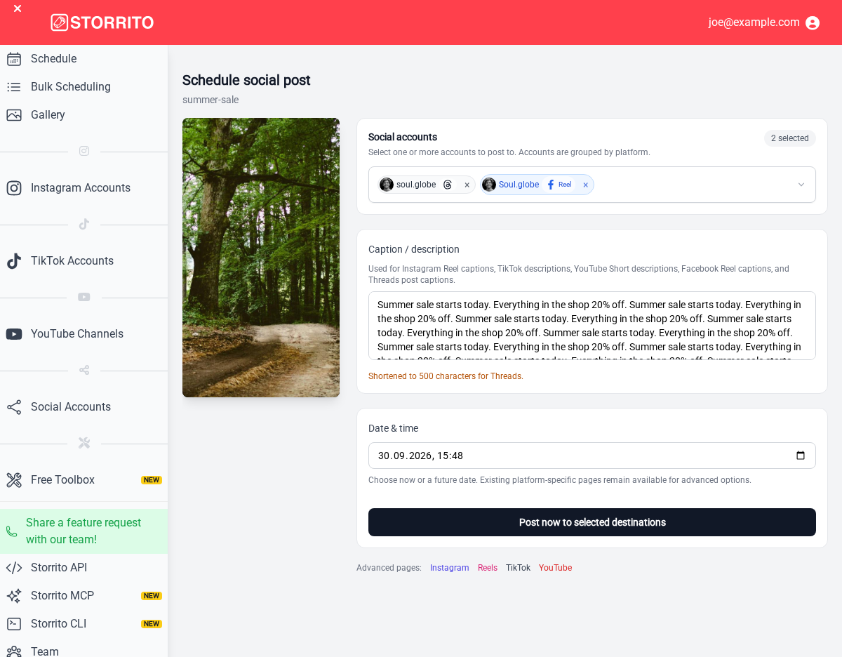
Task: Open Social Accounts via its share icon
Action: pos(14,407)
